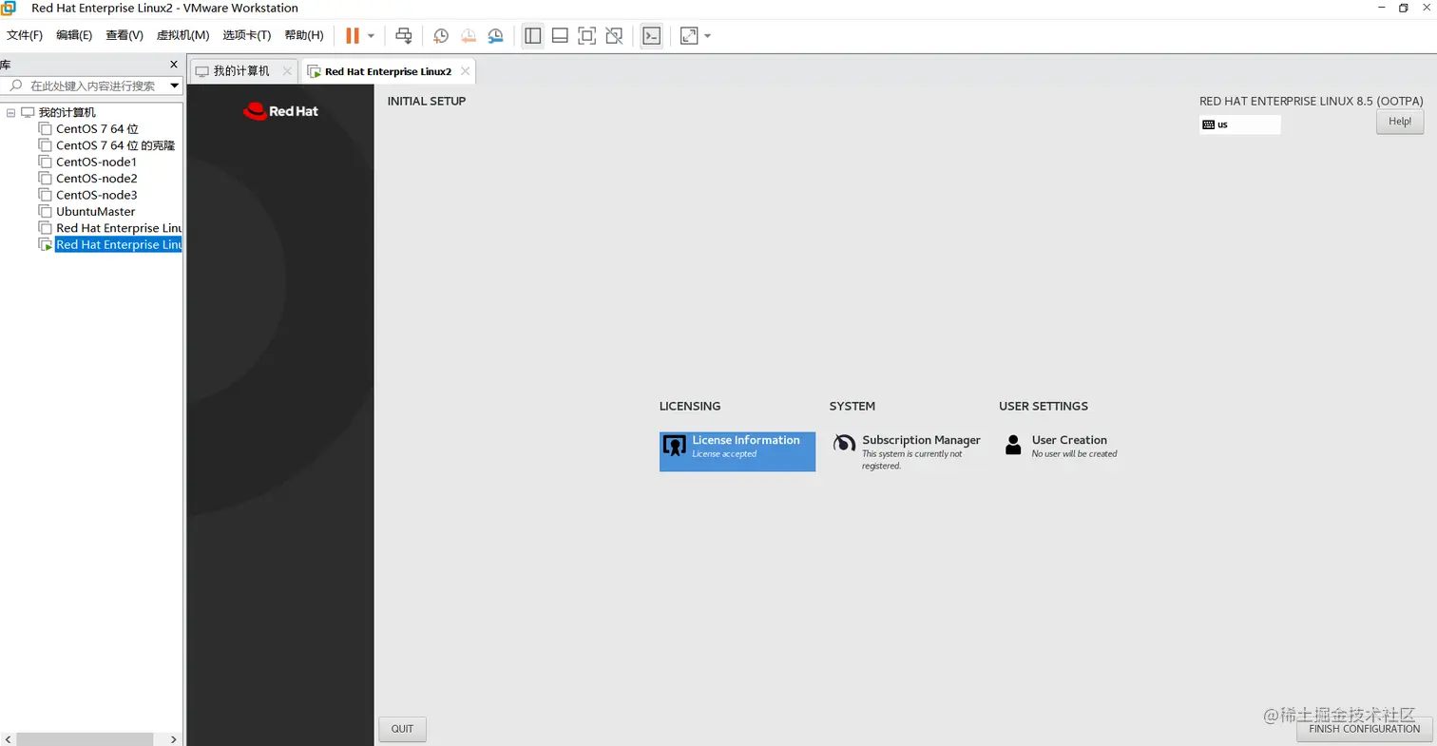Click FINISH CONFIGURATION button
The image size is (1437, 746).
click(x=1365, y=729)
